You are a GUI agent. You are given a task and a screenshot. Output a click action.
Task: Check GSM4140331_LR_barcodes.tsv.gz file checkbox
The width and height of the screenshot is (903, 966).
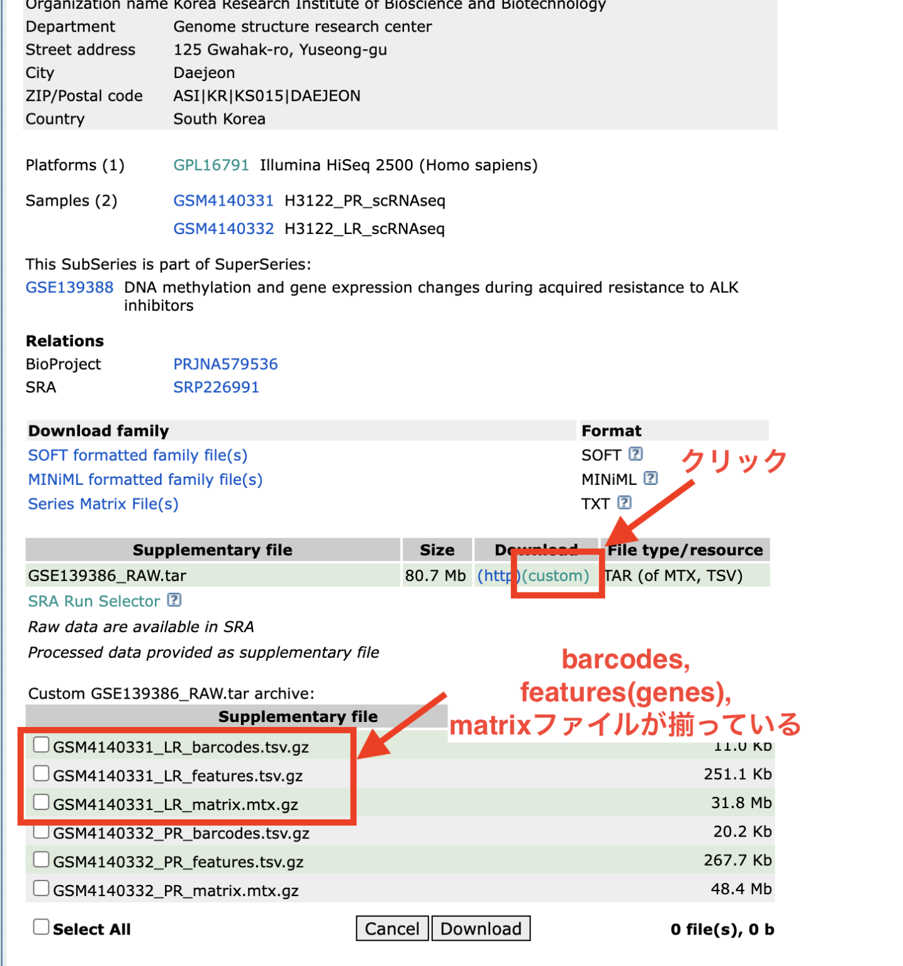click(x=41, y=745)
